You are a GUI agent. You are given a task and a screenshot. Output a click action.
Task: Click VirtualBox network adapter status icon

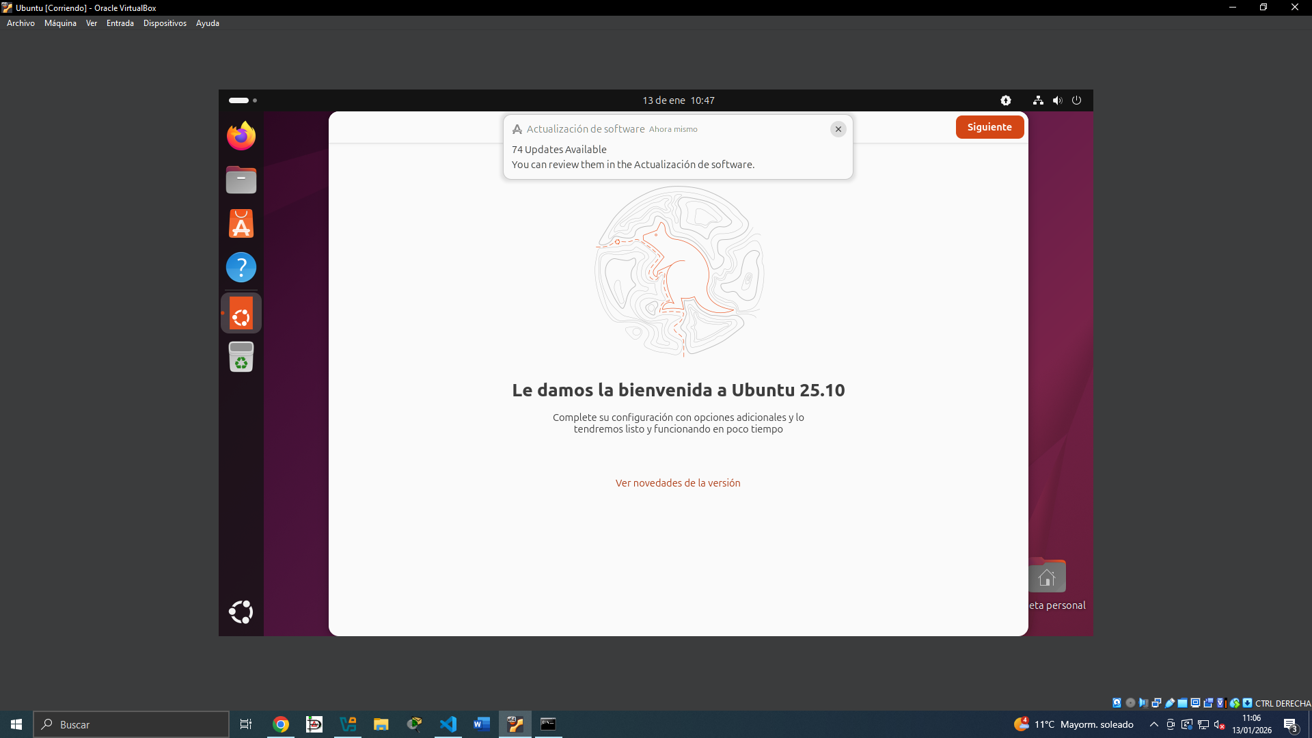click(x=1156, y=703)
